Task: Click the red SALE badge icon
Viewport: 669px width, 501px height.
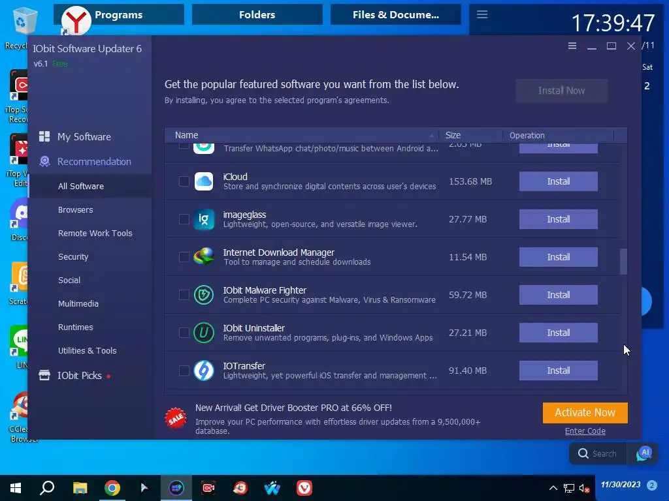Action: [x=176, y=418]
